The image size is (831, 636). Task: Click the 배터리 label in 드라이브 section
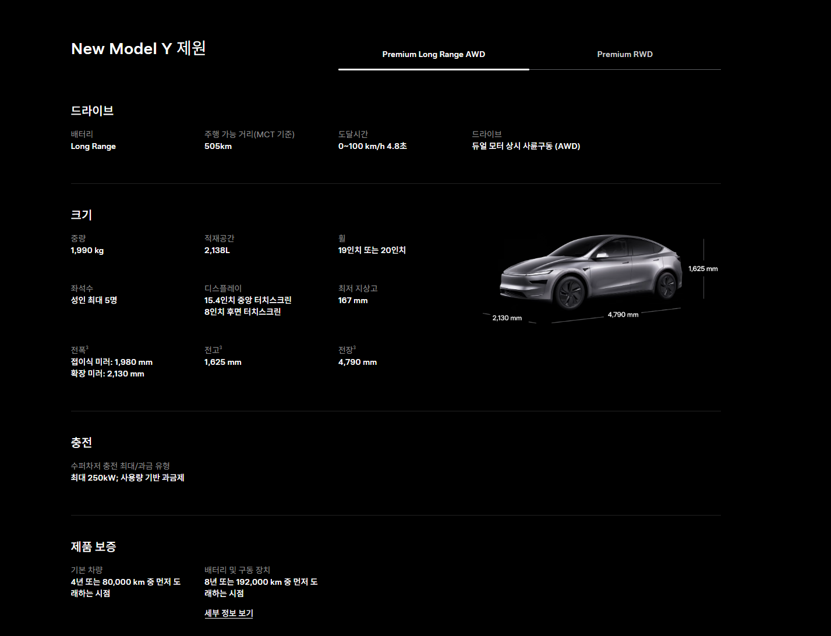click(x=82, y=134)
